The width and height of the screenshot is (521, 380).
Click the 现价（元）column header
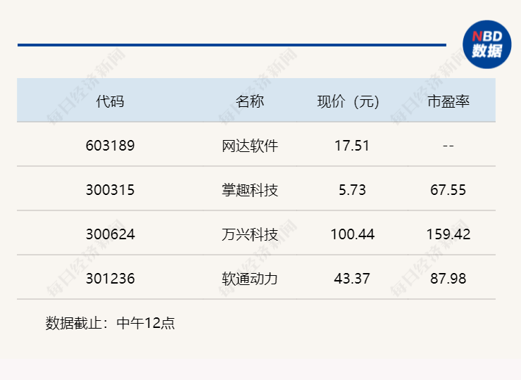[349, 101]
